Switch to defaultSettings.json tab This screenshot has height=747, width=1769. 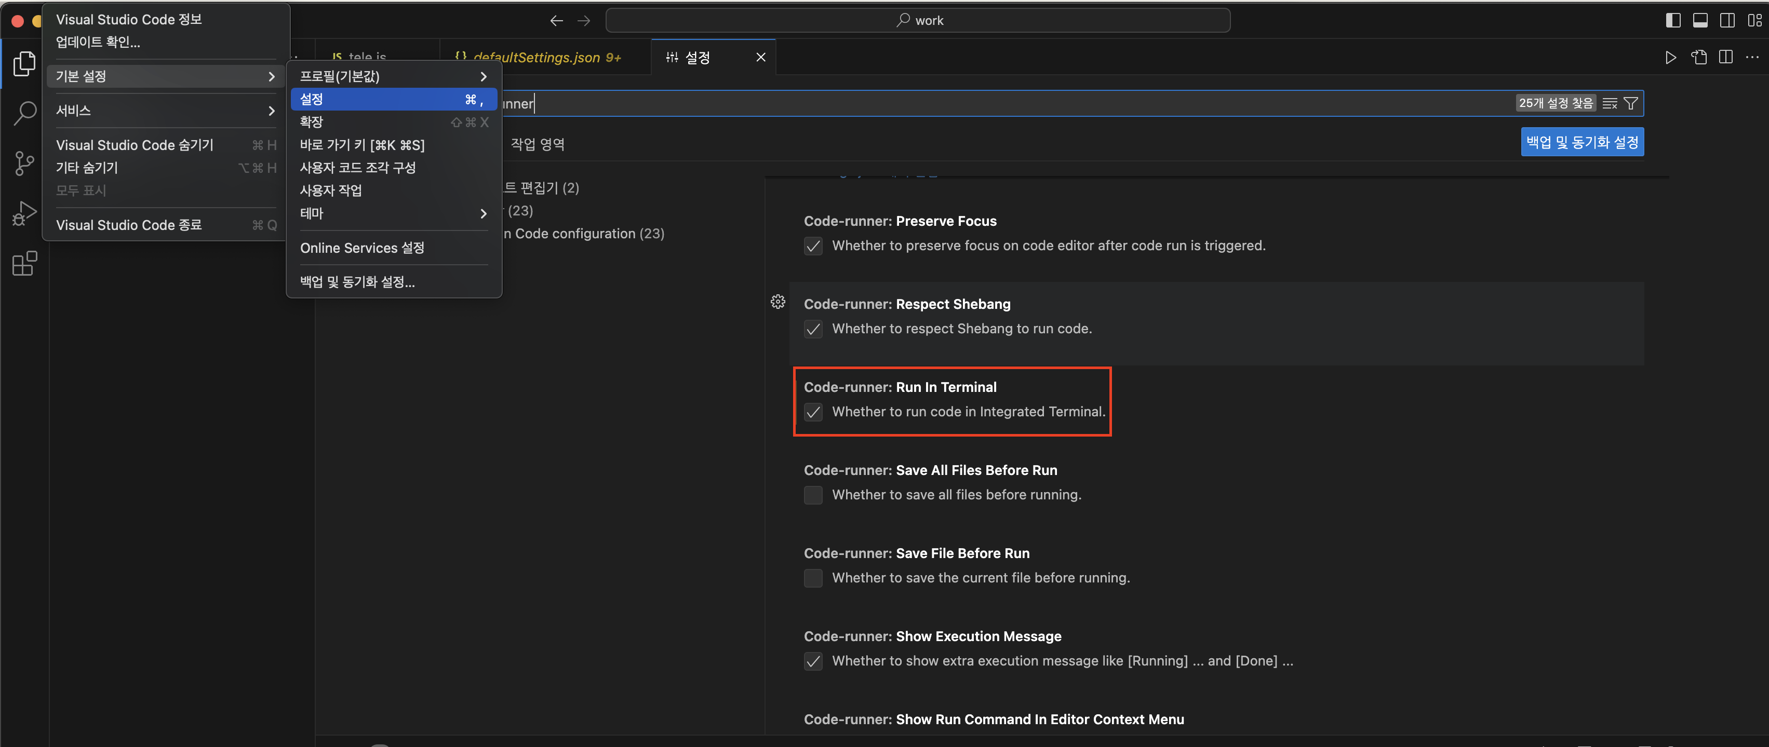[546, 58]
